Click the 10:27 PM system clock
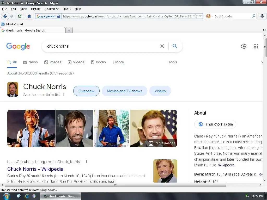267x200 pixels. click(x=257, y=196)
